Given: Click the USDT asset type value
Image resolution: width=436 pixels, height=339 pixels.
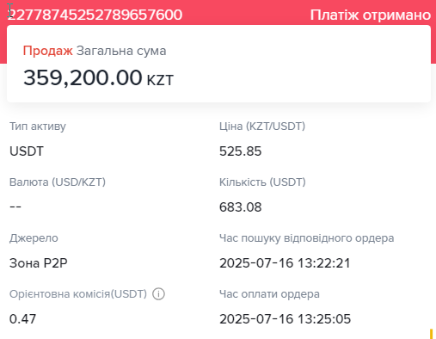Looking at the screenshot, I should [27, 151].
